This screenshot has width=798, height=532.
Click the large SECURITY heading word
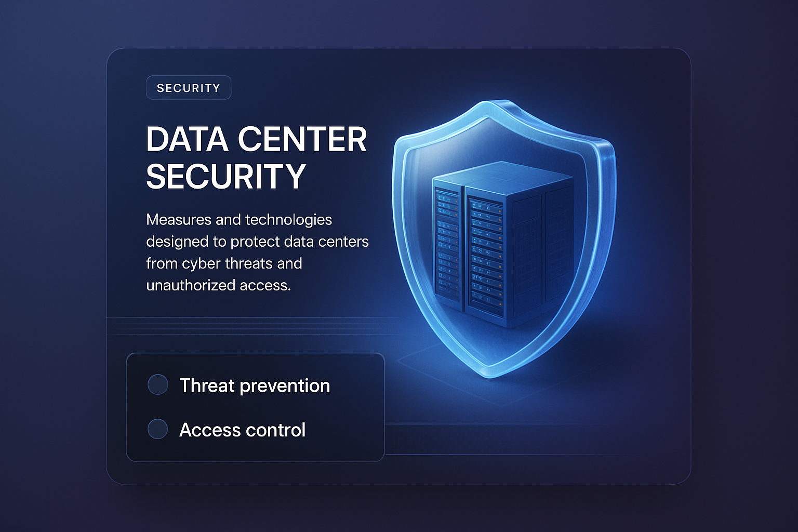pos(226,176)
